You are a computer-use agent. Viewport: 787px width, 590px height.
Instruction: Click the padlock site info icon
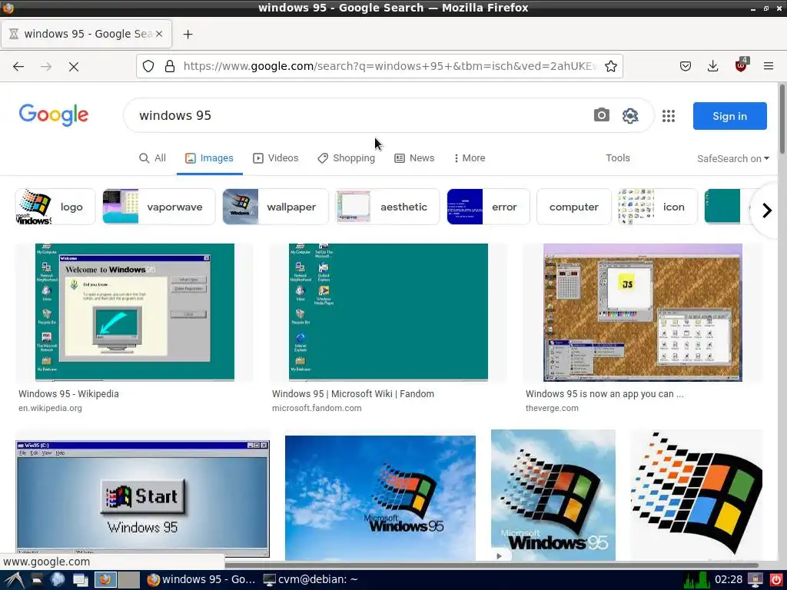(170, 66)
